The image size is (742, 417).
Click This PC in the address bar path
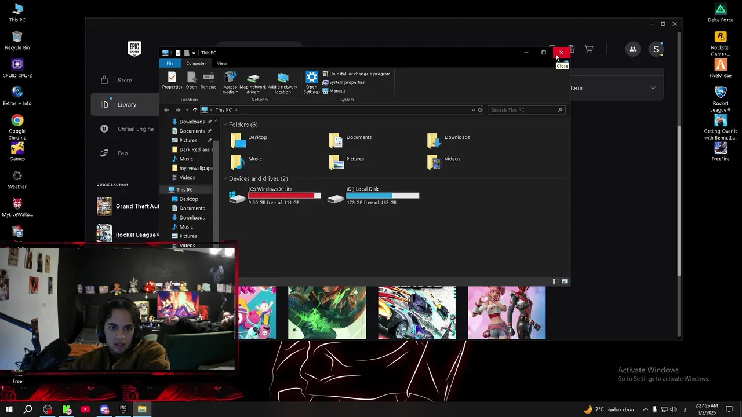pyautogui.click(x=224, y=110)
